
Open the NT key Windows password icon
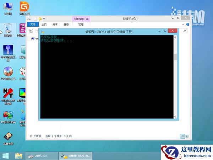(x=8, y=97)
